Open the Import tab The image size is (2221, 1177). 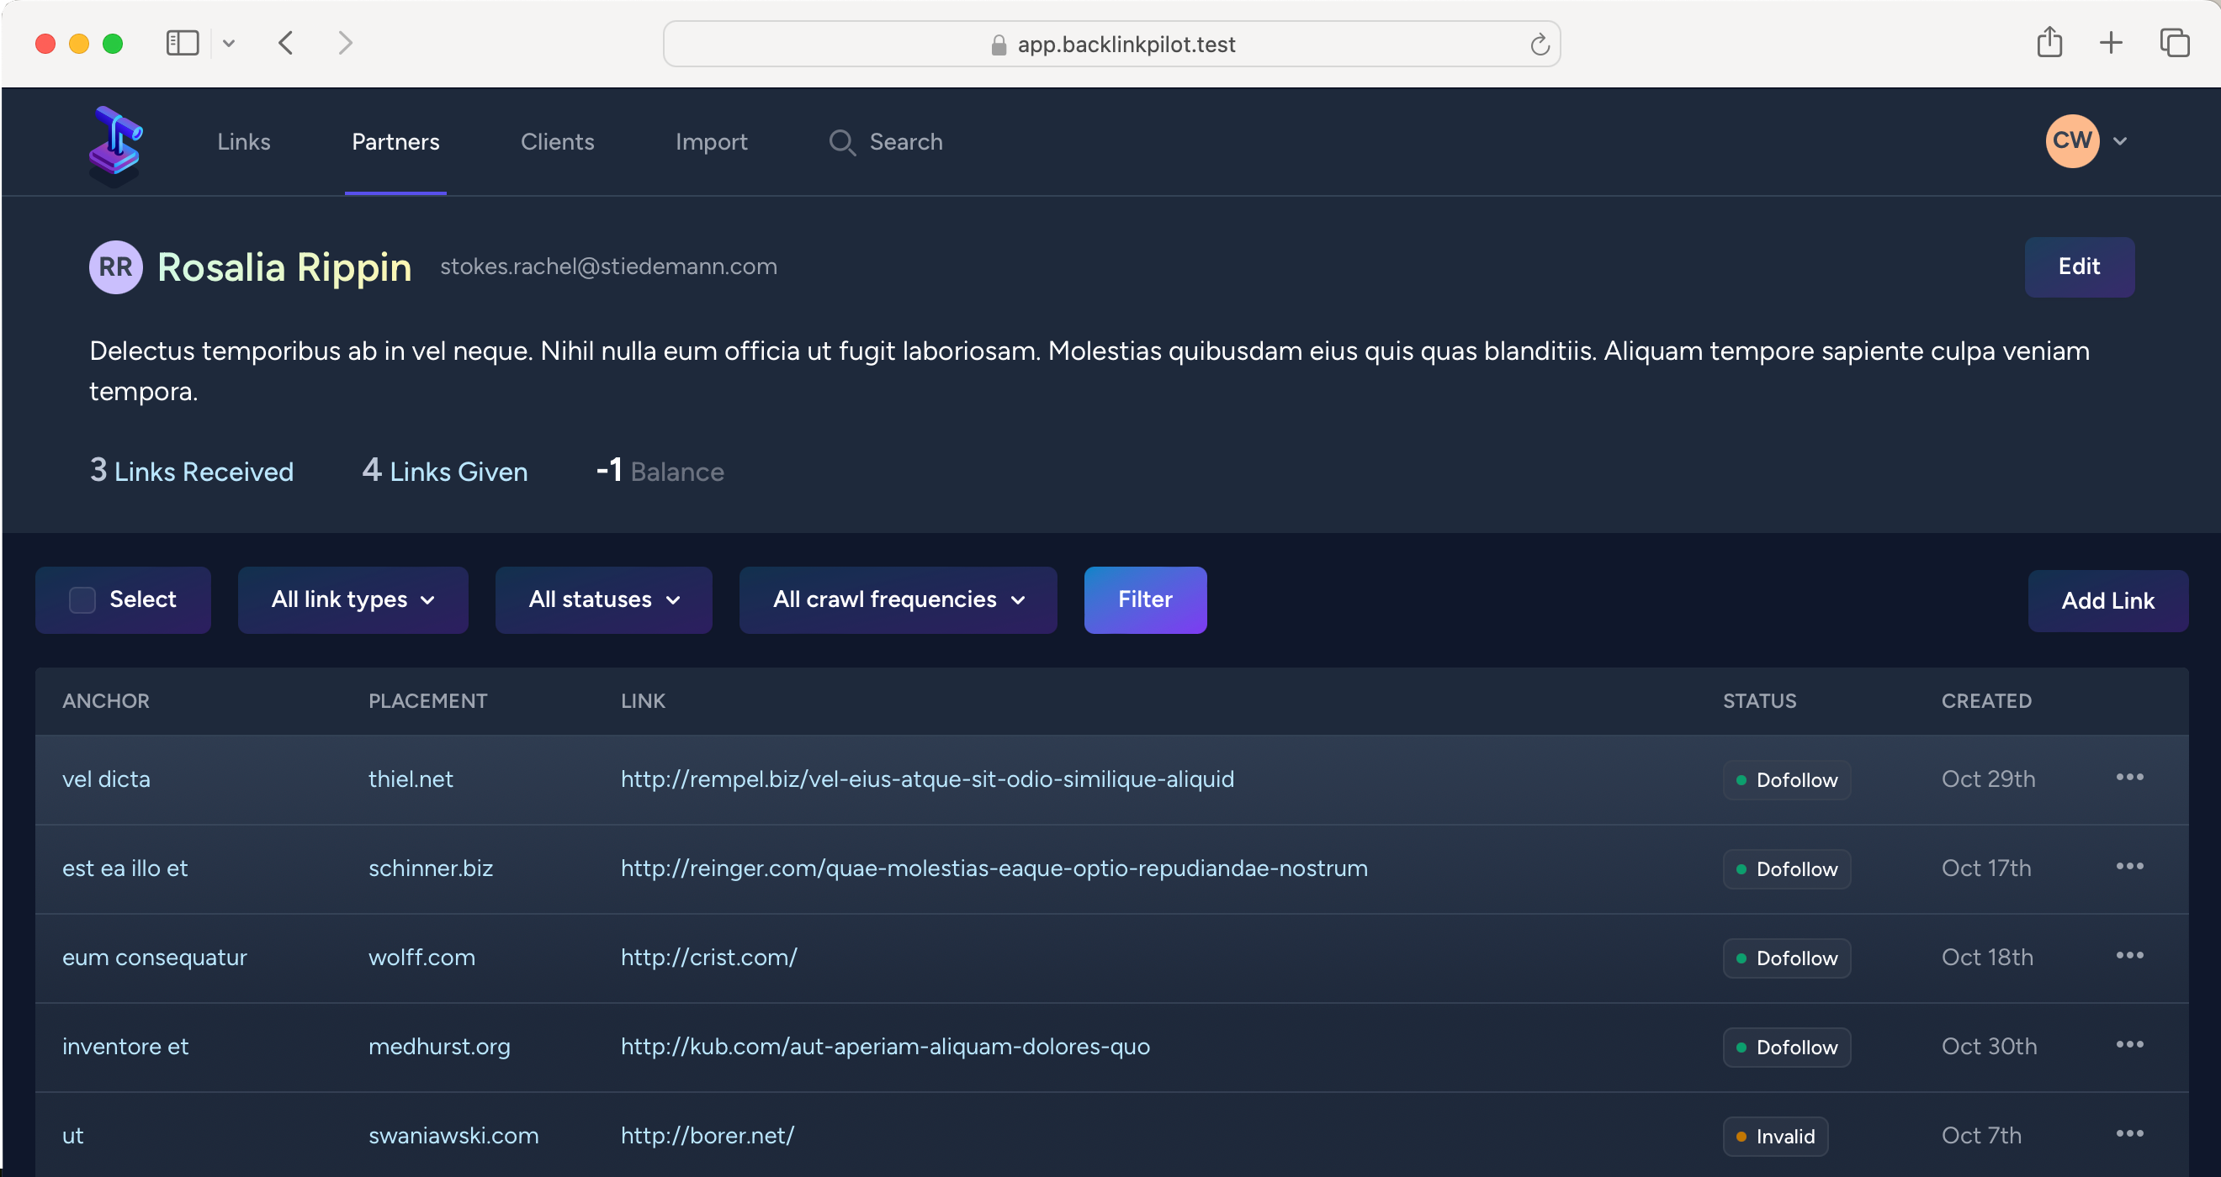(x=711, y=142)
